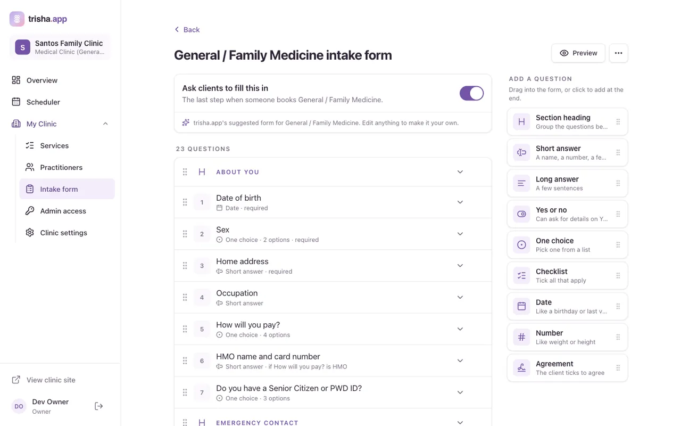Go Back to the previous page
681x426 pixels.
coord(187,30)
